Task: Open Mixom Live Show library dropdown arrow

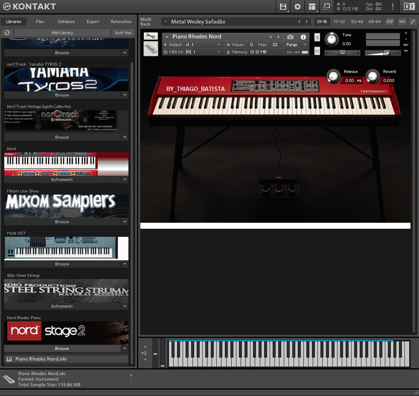Action: 125,222
